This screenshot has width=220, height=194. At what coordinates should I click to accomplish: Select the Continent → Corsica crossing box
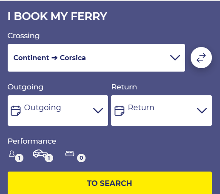[96, 58]
